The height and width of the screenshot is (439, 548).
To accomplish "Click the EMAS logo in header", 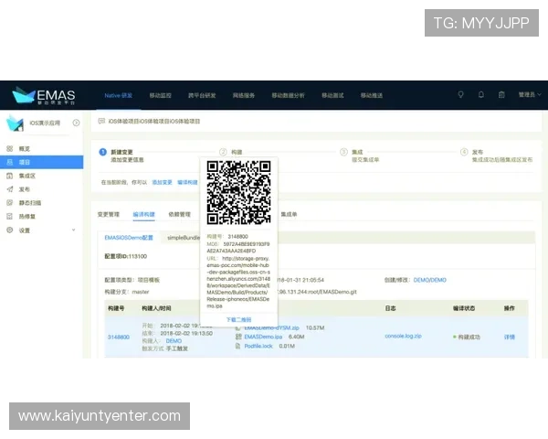I will point(44,95).
